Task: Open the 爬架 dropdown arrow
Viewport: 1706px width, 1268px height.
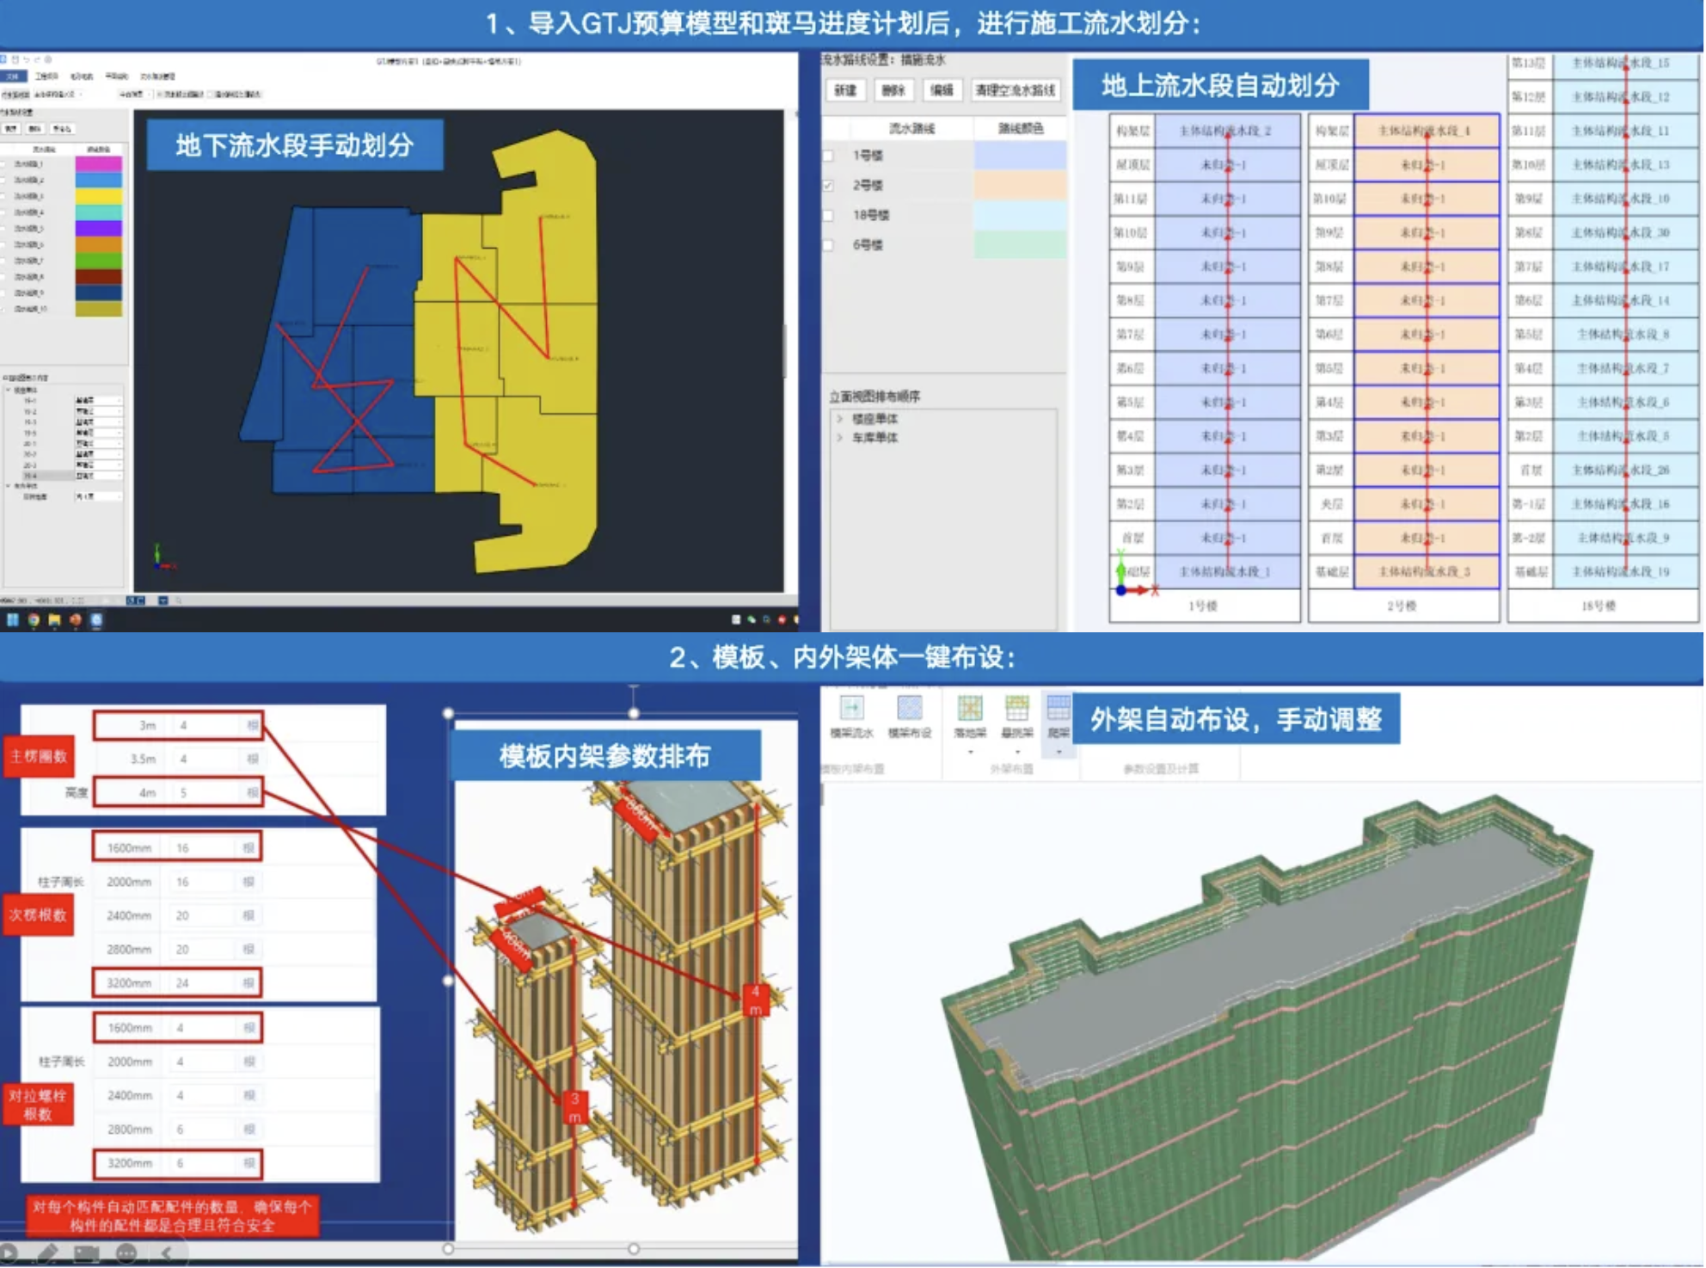Action: (x=1059, y=752)
